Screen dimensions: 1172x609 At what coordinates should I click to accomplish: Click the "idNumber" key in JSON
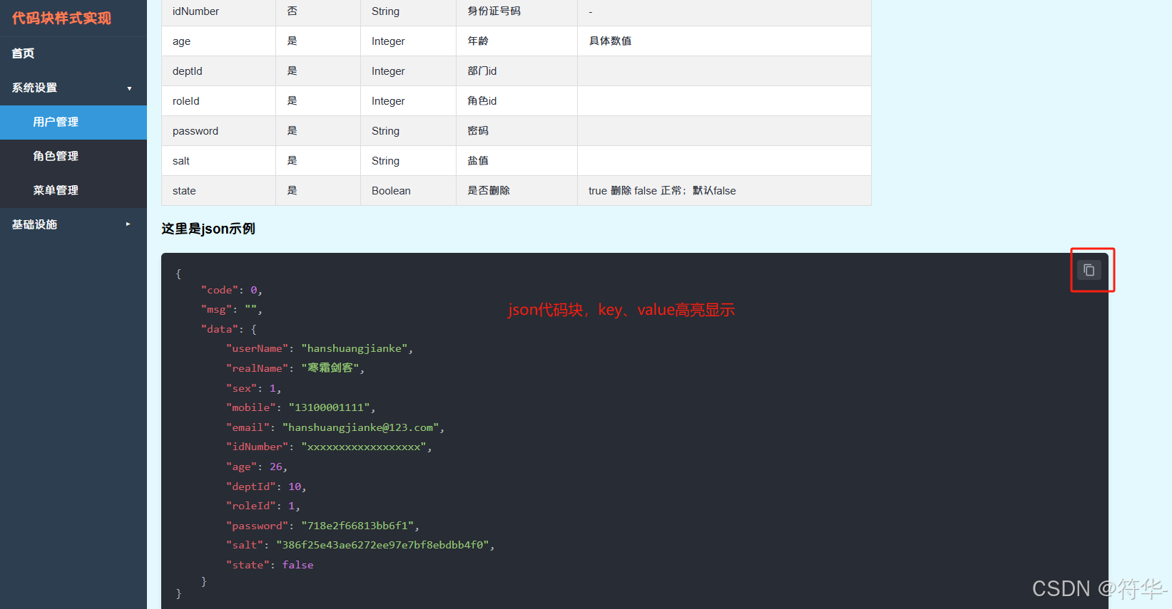257,447
